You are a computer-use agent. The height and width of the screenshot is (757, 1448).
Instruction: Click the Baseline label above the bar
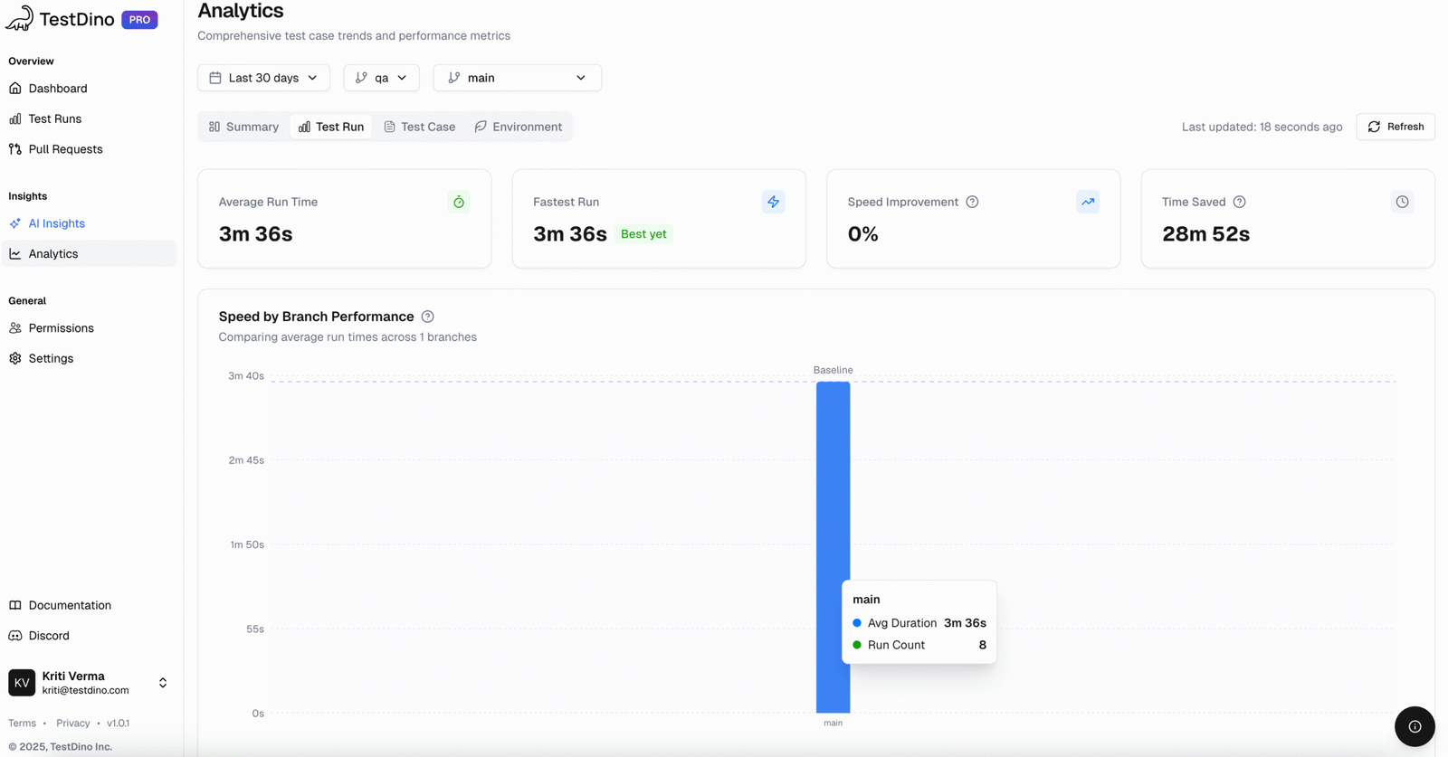point(833,370)
